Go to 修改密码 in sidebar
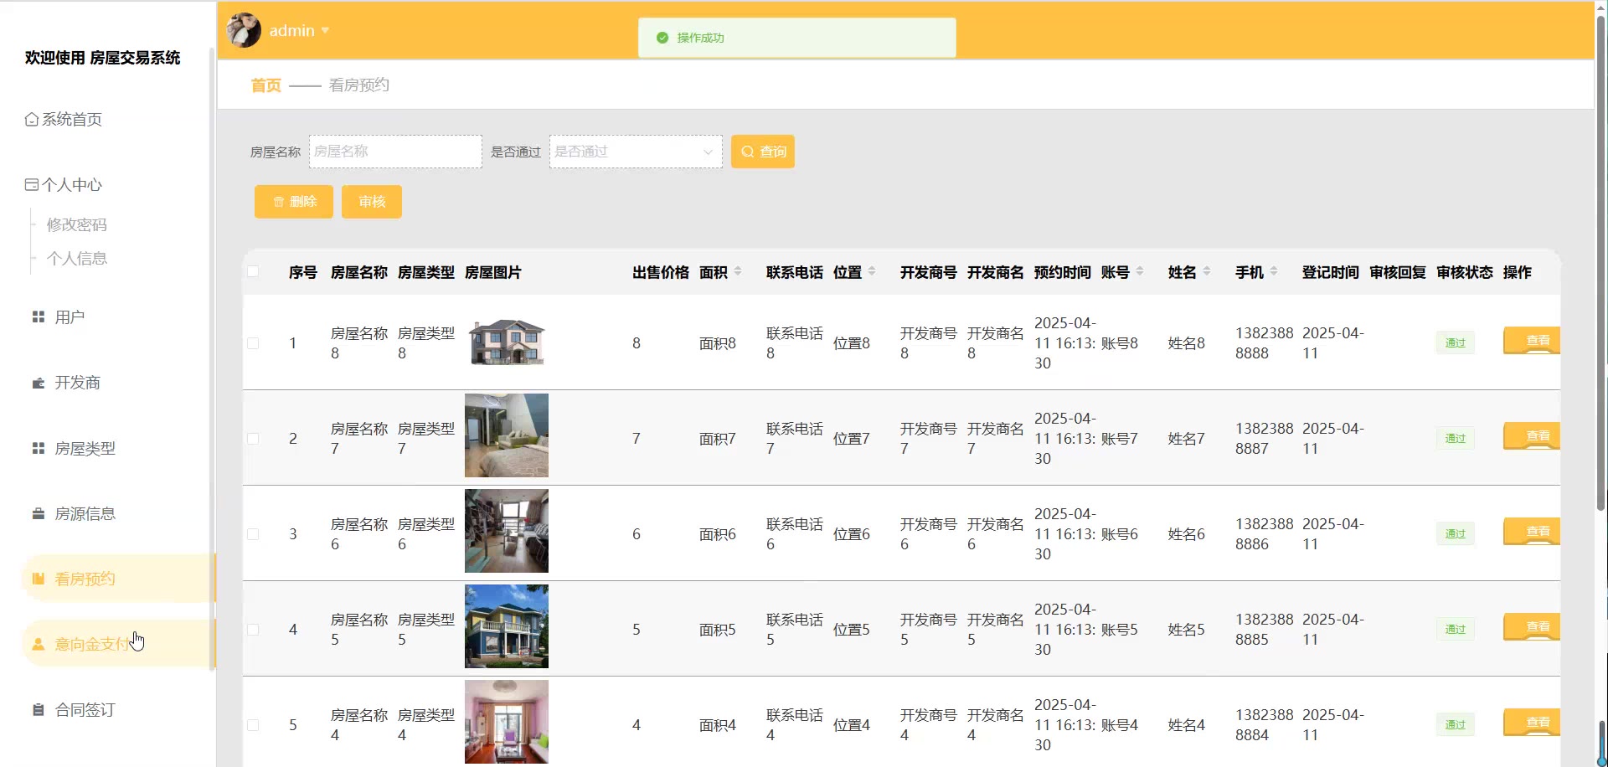This screenshot has height=767, width=1608. (x=77, y=224)
